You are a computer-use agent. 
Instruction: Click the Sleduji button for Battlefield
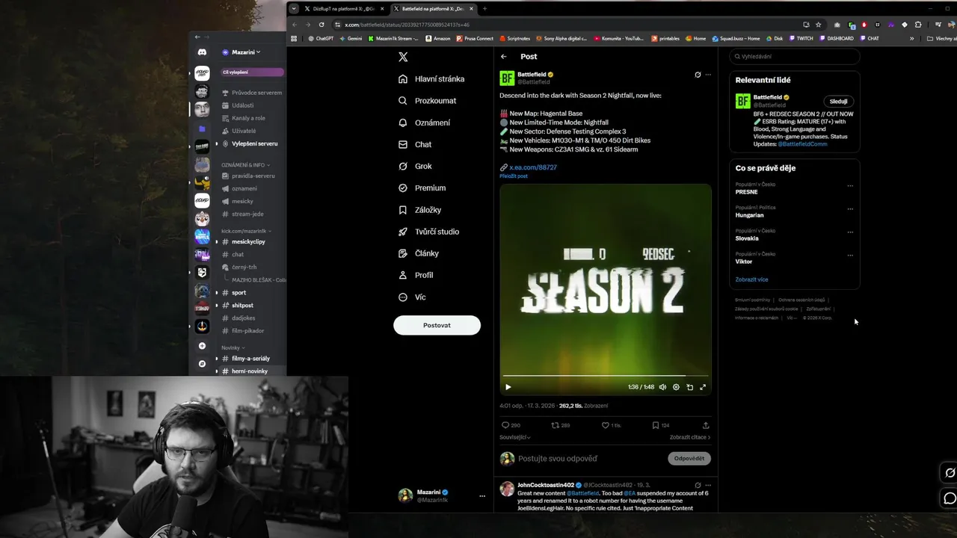coord(838,102)
